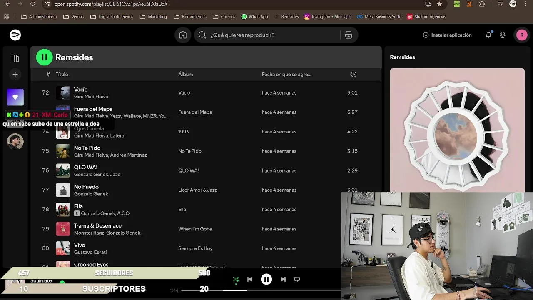The width and height of the screenshot is (533, 300).
Task: Sort by 'Título' column header
Action: (x=62, y=75)
